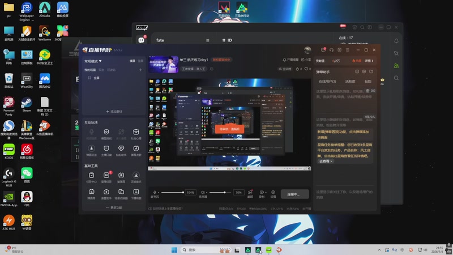Open 正版音乐 tool icon
The width and height of the screenshot is (453, 255).
(136, 175)
